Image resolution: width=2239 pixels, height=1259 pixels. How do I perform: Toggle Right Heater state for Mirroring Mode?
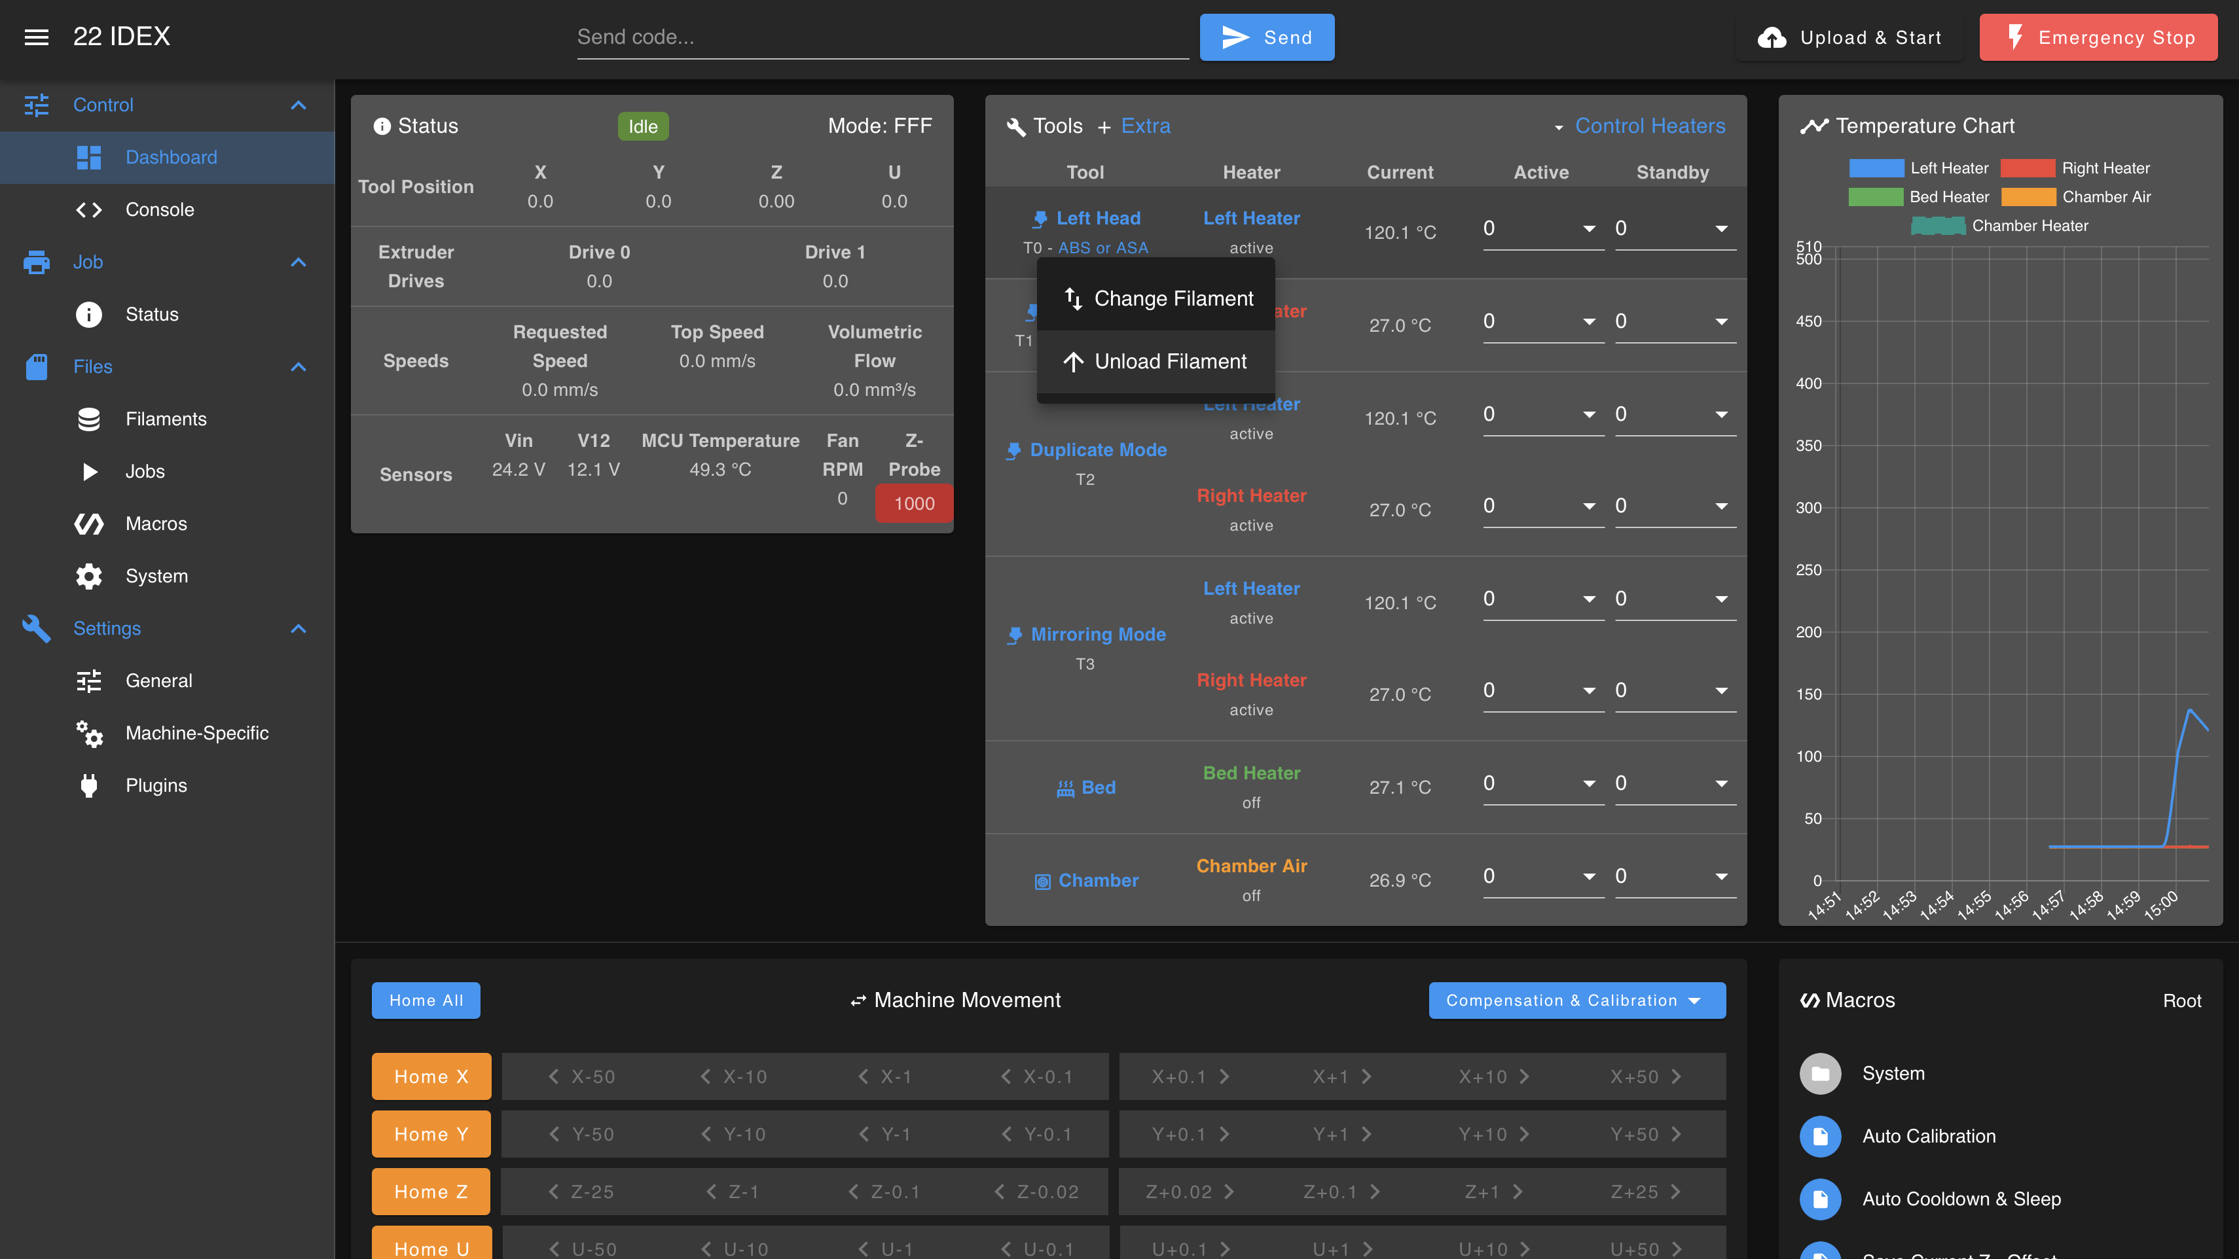point(1250,681)
